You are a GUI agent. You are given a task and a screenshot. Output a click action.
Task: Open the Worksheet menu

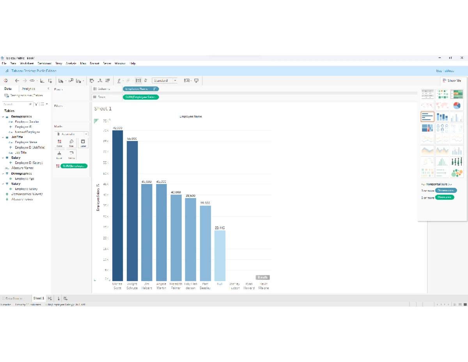coord(27,63)
